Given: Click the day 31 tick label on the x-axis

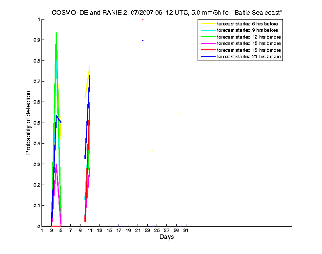Looking at the screenshot, I should 185,231.
